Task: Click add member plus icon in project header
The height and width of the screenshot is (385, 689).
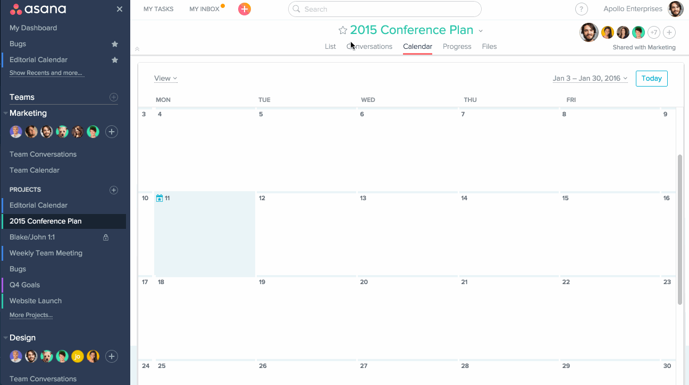Action: pyautogui.click(x=669, y=32)
